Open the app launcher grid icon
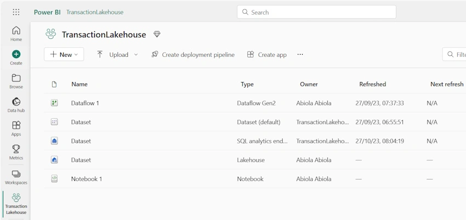The image size is (466, 220). tap(16, 12)
